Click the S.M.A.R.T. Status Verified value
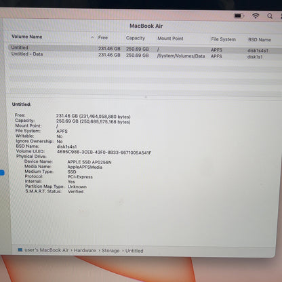Image resolution: width=282 pixels, height=282 pixels. 75,191
